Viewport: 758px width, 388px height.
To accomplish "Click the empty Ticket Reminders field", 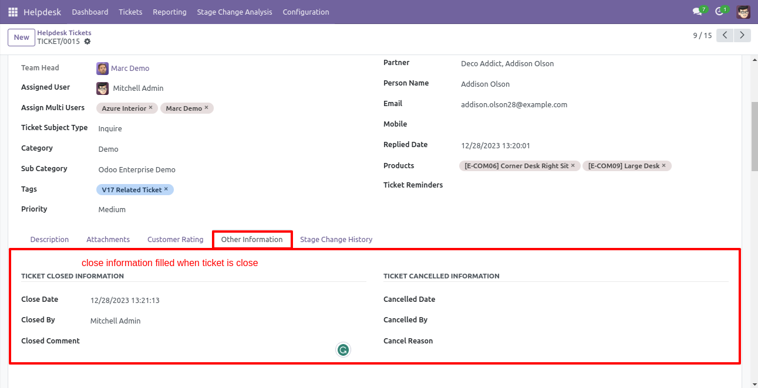I will click(594, 185).
